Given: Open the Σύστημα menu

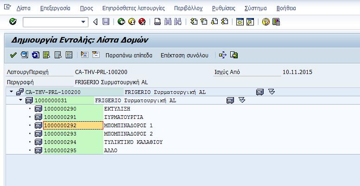Looking at the screenshot, I should tap(256, 8).
